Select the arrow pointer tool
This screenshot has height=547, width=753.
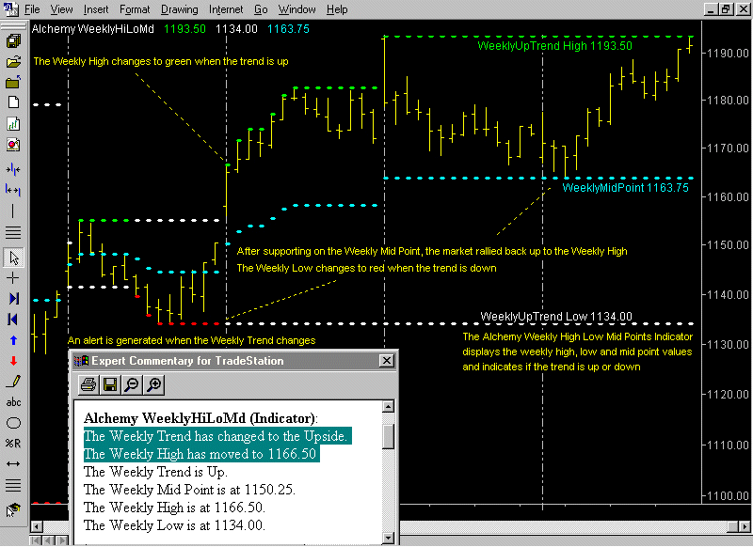coord(14,258)
